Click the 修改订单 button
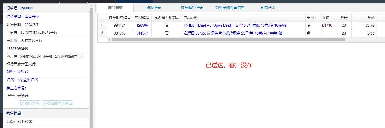The height and width of the screenshot is (128, 385). point(29,104)
